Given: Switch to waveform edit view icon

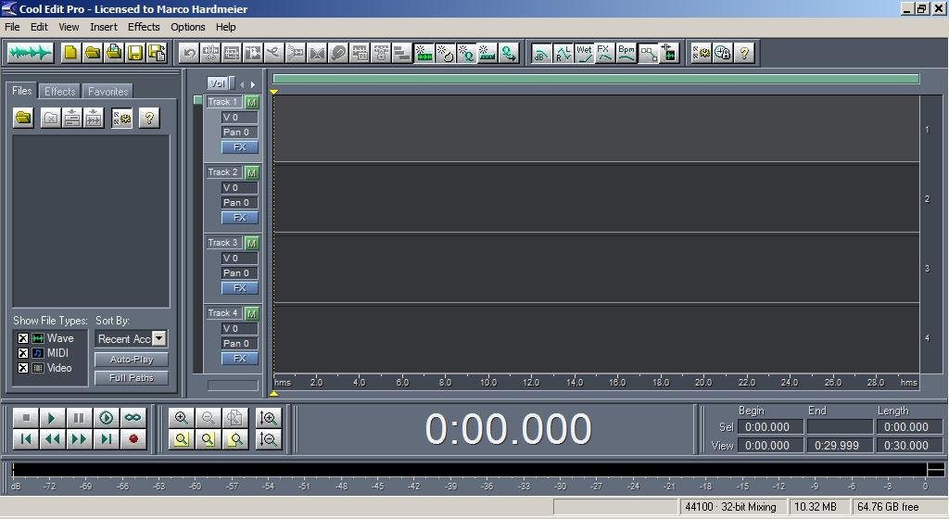Looking at the screenshot, I should click(x=31, y=53).
